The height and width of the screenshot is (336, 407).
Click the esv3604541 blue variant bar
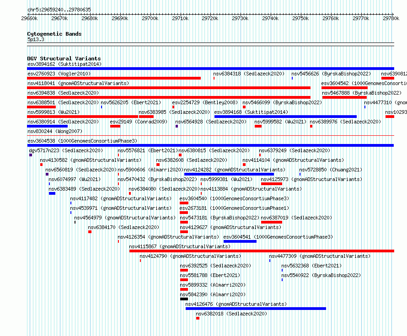pos(240,241)
